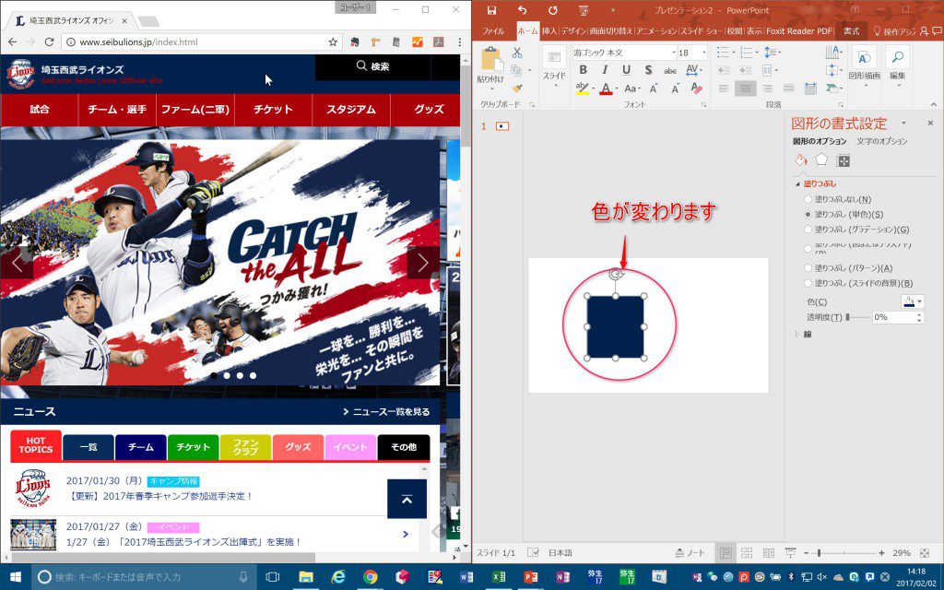Open Size & Properties icon in format pane
944x590 pixels.
click(844, 160)
